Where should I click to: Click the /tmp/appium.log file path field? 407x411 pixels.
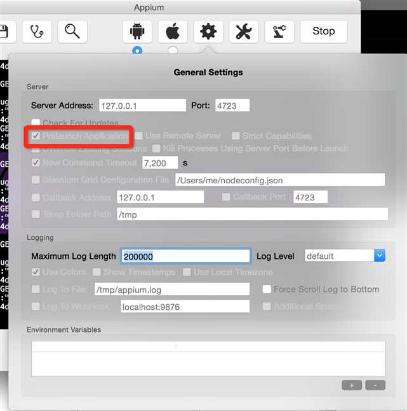point(172,289)
